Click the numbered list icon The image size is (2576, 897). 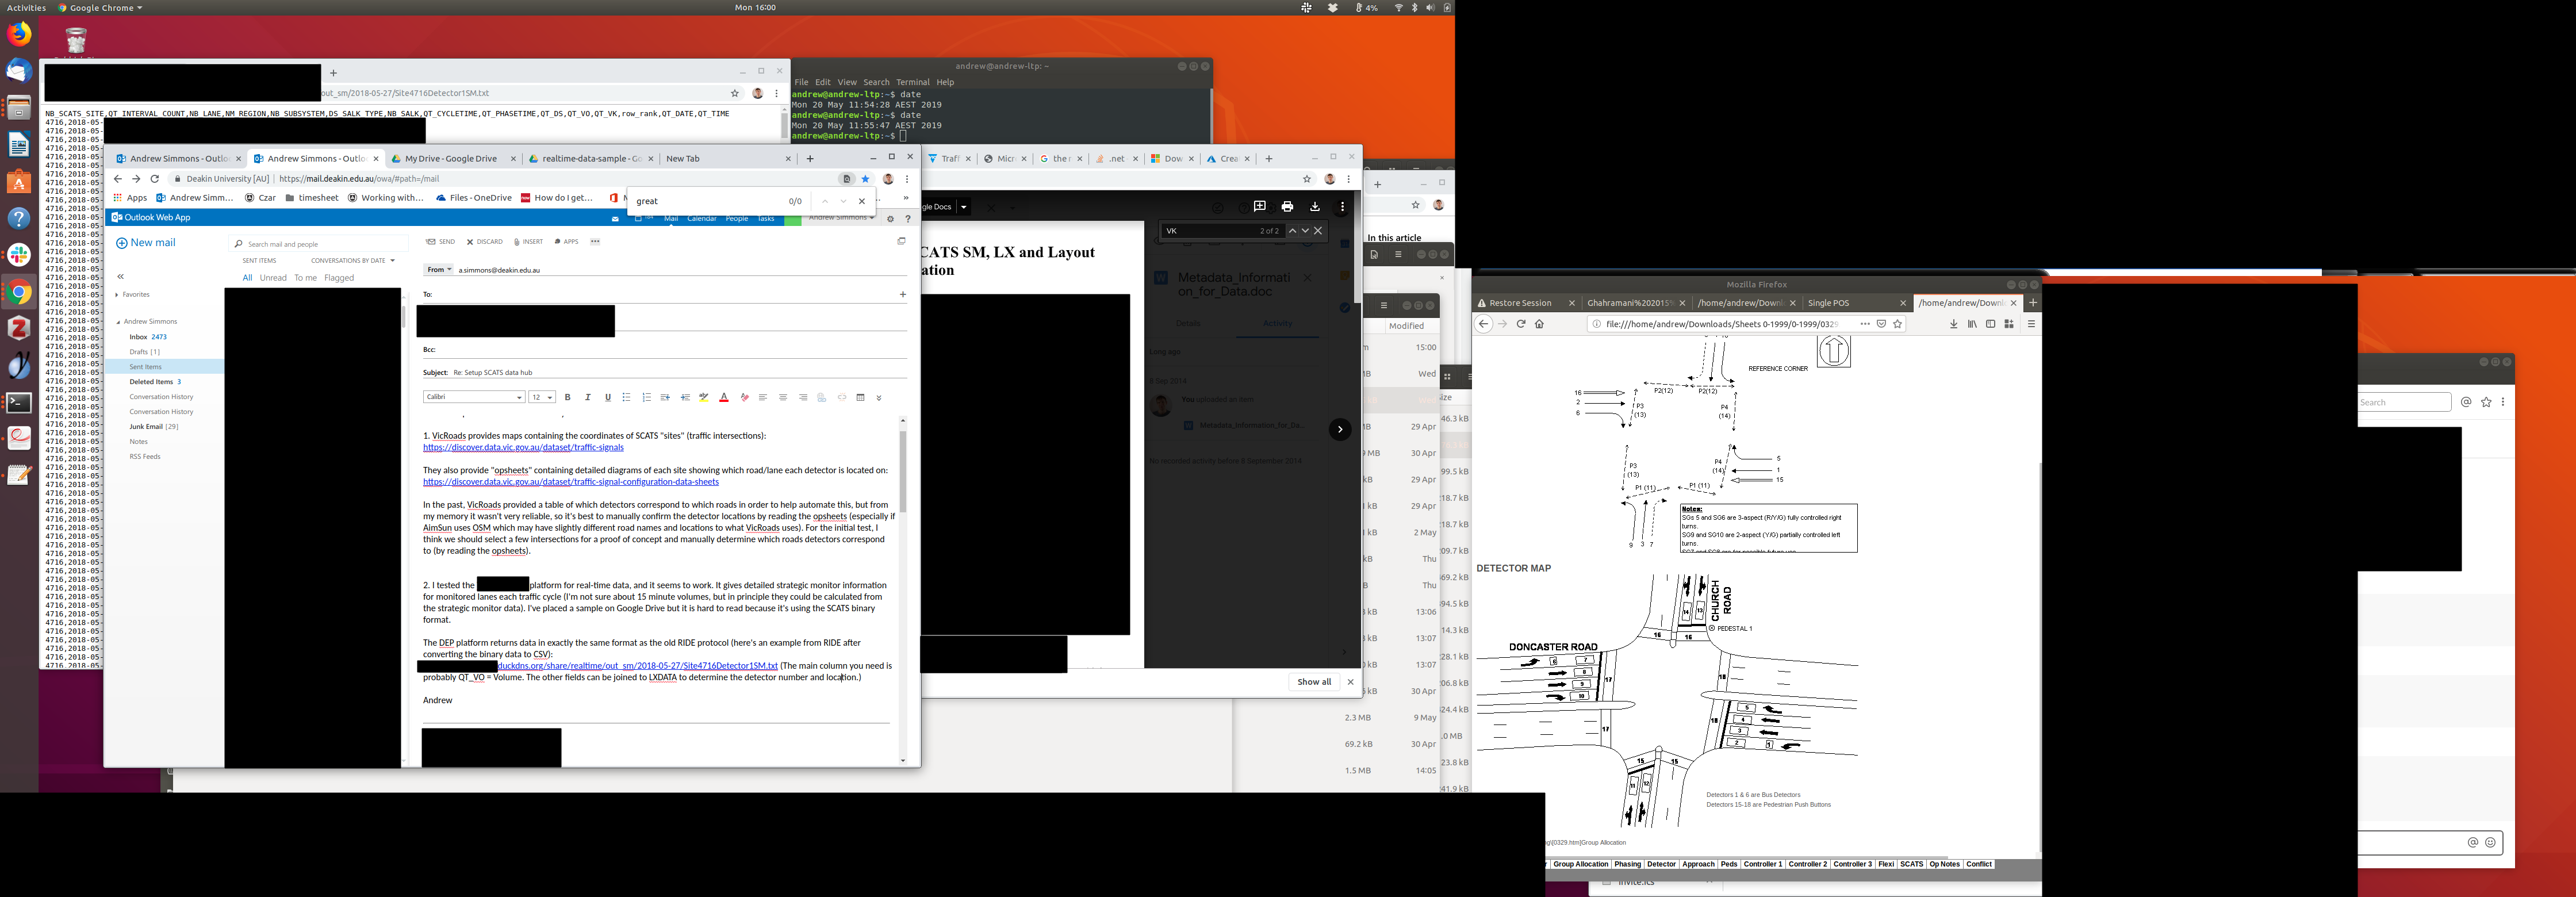coord(646,397)
